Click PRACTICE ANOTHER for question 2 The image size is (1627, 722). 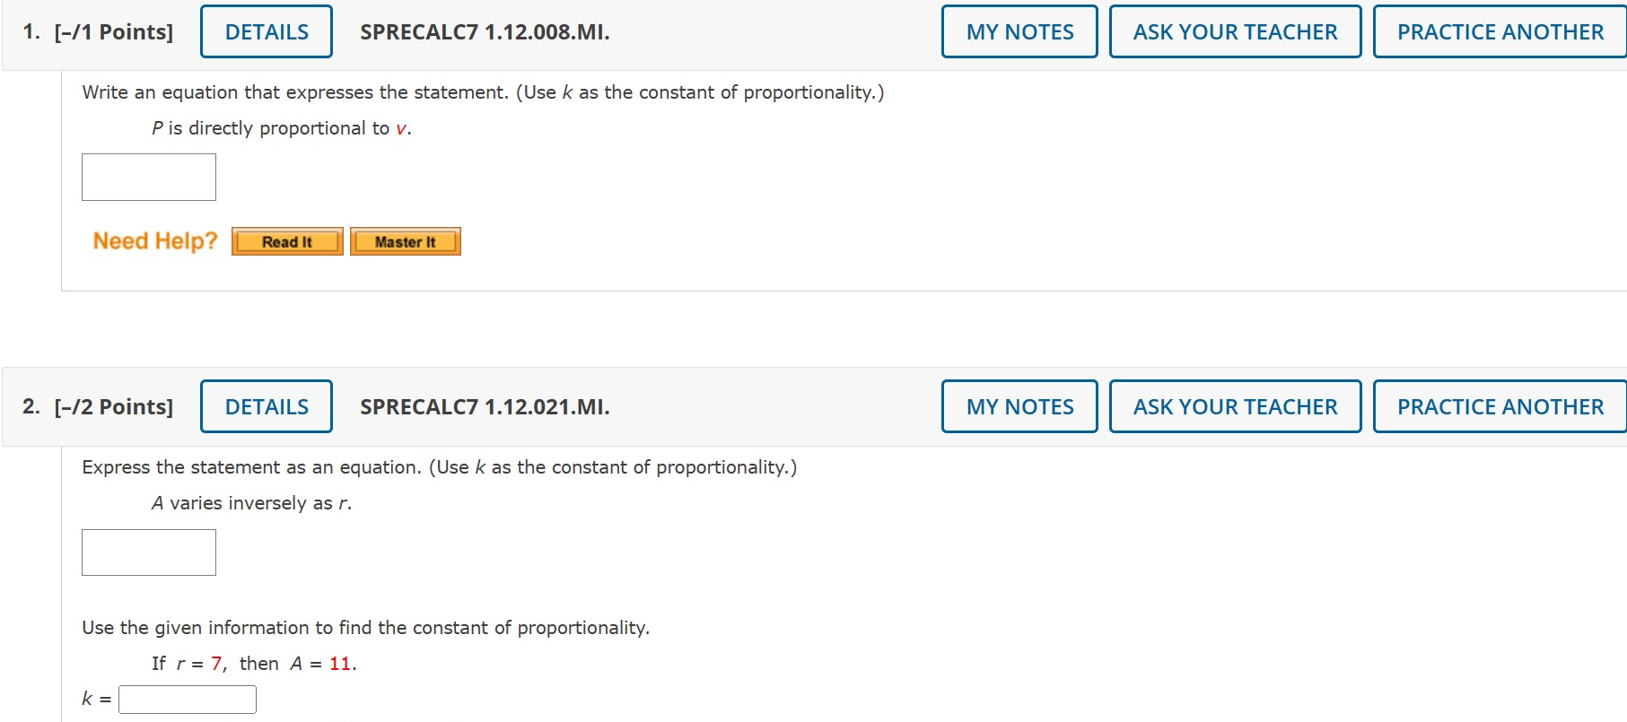(x=1499, y=405)
